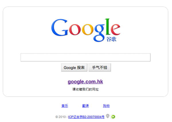Click the green circle icon in footer
Screen dimensions: 172x122
pyautogui.click(x=113, y=117)
